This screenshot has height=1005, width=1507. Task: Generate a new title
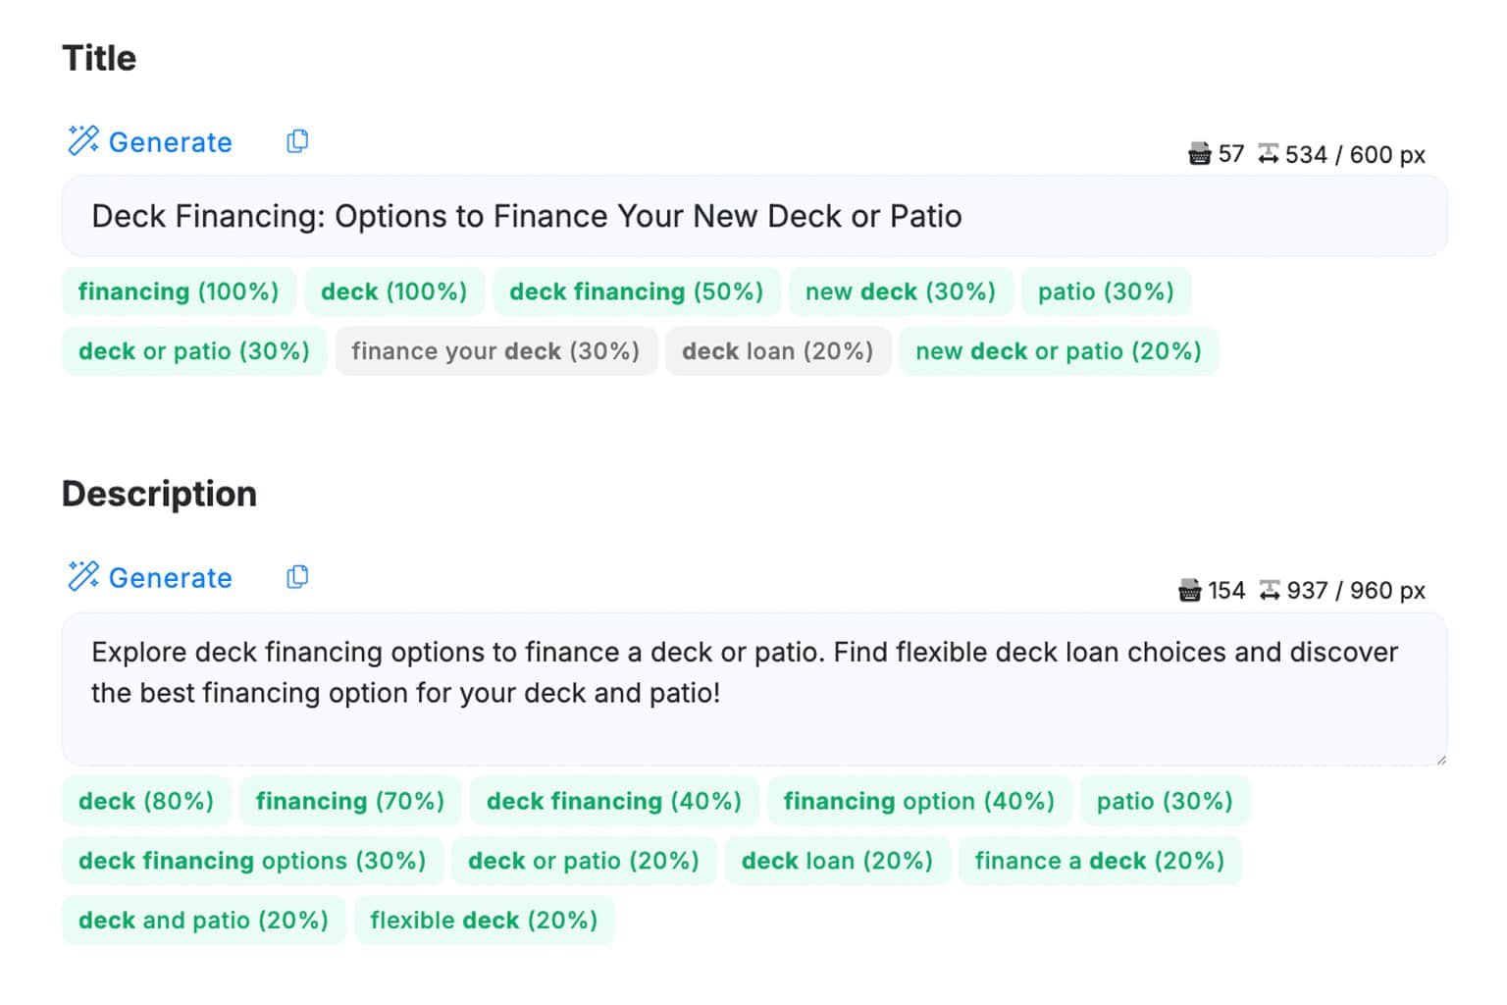pyautogui.click(x=170, y=142)
